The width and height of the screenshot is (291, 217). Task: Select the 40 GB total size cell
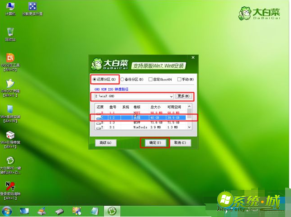coord(155,118)
